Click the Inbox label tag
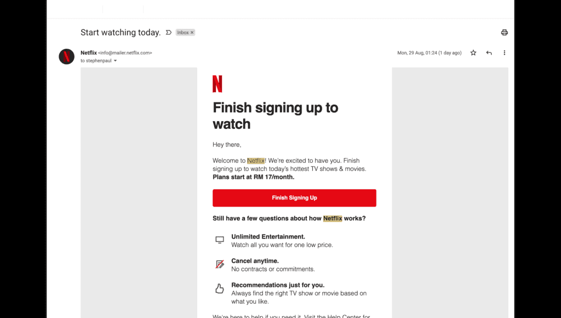 click(183, 33)
